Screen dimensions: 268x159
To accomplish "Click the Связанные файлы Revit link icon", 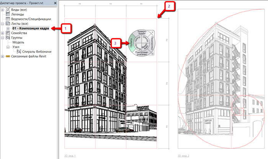I will pos(8,56).
